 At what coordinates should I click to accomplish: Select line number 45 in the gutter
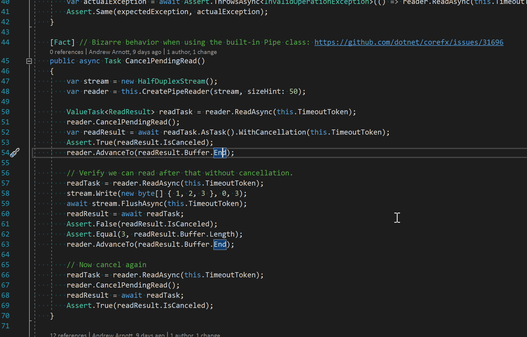5,61
